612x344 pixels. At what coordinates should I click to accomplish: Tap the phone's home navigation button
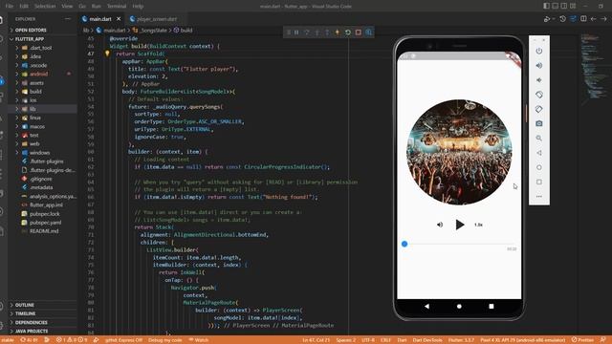[x=459, y=306]
